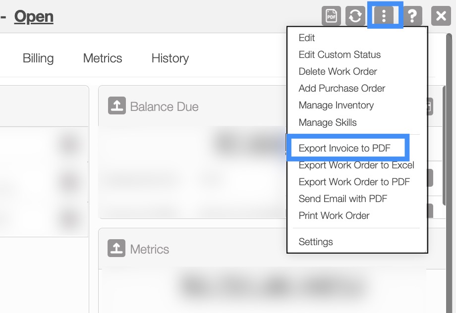Close the work order with X icon

[441, 16]
